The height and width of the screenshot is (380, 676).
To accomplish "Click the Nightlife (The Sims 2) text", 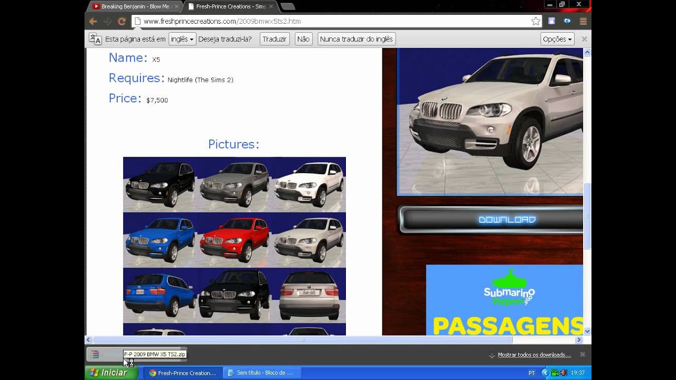I will pyautogui.click(x=200, y=80).
